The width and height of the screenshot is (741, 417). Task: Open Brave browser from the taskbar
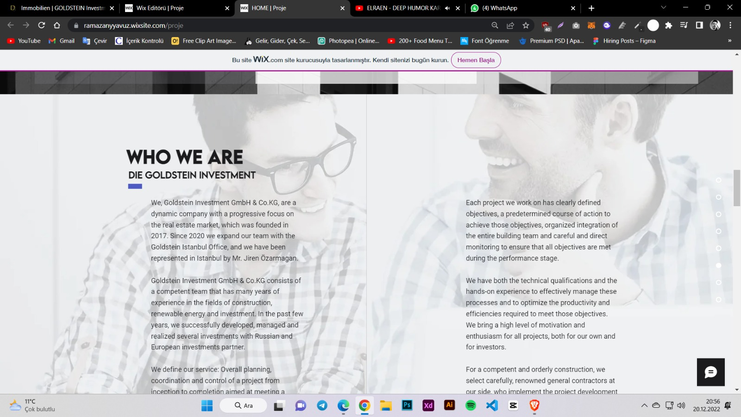[534, 406]
